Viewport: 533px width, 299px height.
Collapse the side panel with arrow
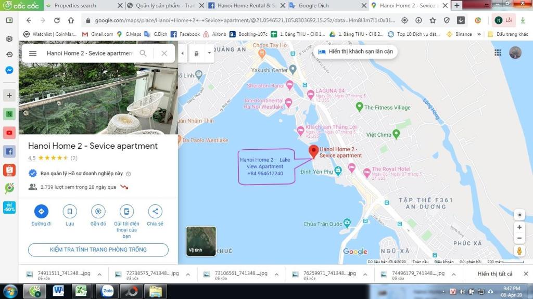(x=182, y=53)
